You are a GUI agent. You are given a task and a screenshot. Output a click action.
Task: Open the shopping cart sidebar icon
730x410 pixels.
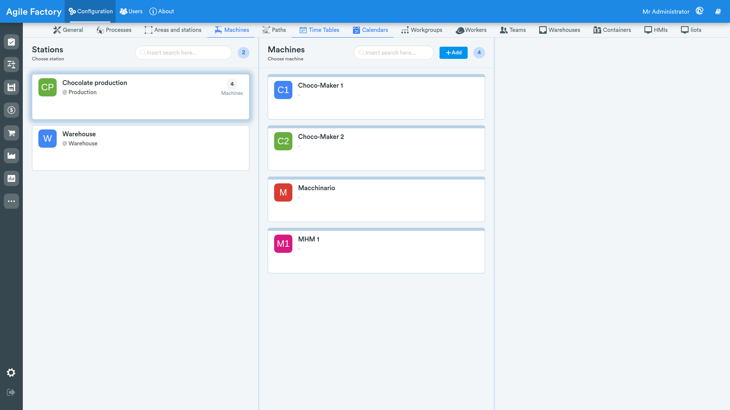pos(11,133)
